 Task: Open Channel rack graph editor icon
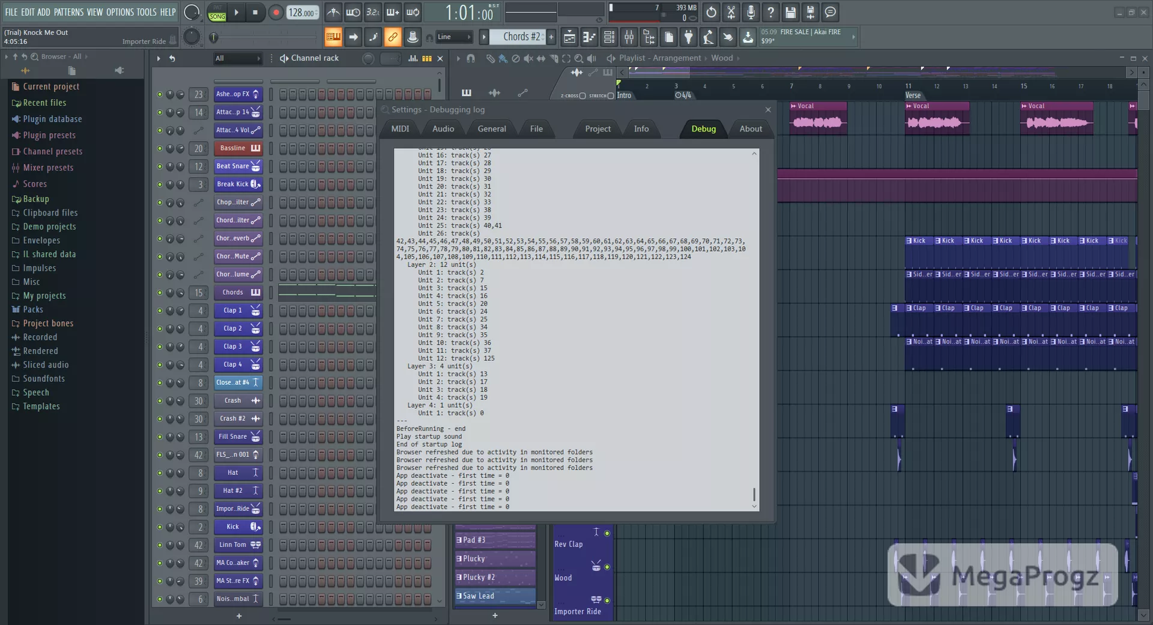click(413, 58)
